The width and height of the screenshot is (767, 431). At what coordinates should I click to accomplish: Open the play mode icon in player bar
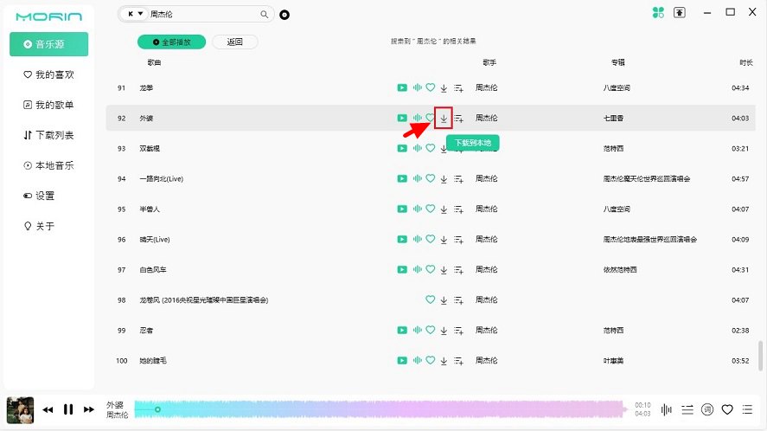point(687,409)
